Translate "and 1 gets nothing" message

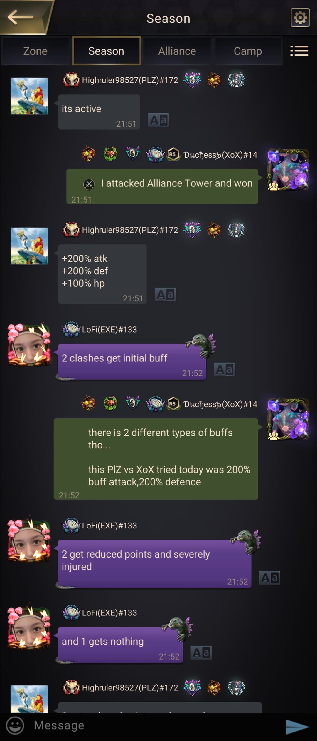pos(201,653)
